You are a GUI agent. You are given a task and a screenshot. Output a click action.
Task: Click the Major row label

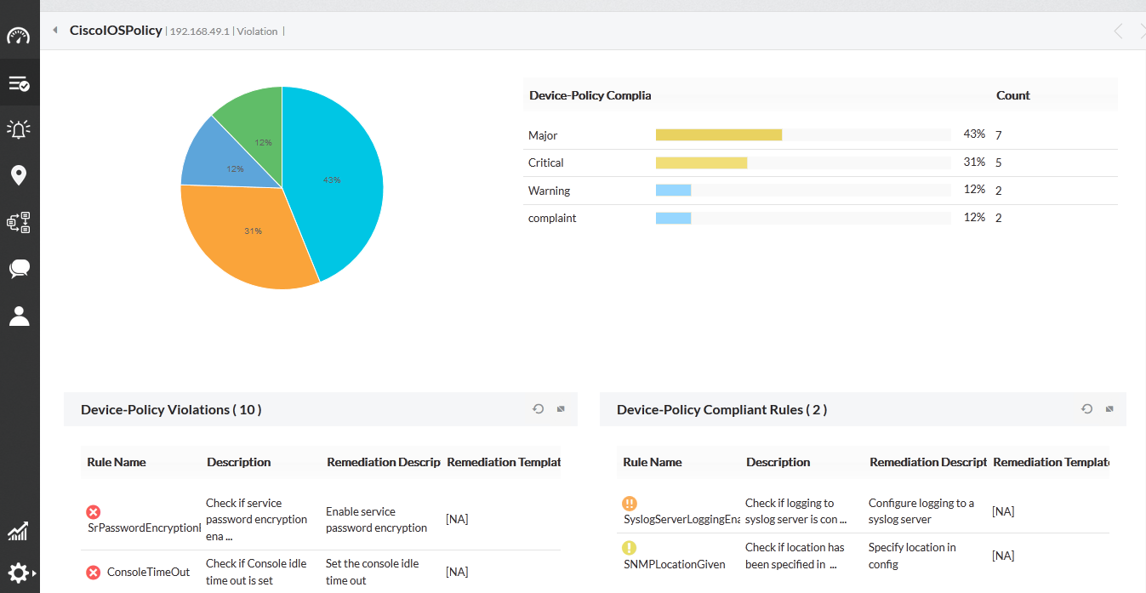[x=543, y=135]
